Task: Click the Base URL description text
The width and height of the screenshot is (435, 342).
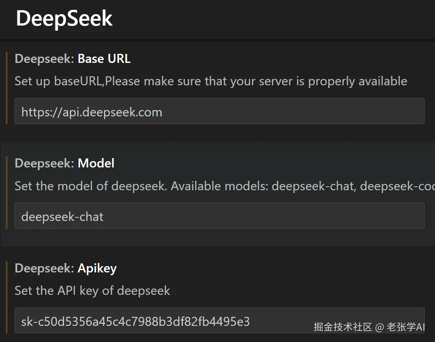Action: 210,81
